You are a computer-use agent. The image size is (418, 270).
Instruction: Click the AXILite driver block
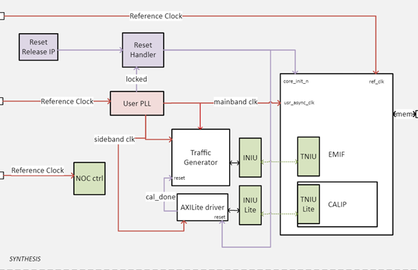coord(202,207)
